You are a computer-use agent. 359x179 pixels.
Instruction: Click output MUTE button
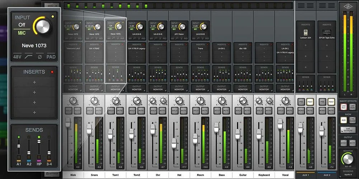[353, 143]
